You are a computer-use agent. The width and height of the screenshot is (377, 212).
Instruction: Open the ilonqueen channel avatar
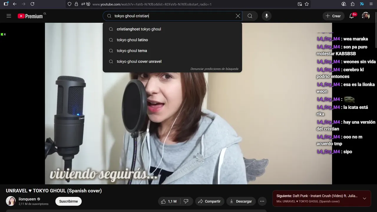click(x=11, y=201)
